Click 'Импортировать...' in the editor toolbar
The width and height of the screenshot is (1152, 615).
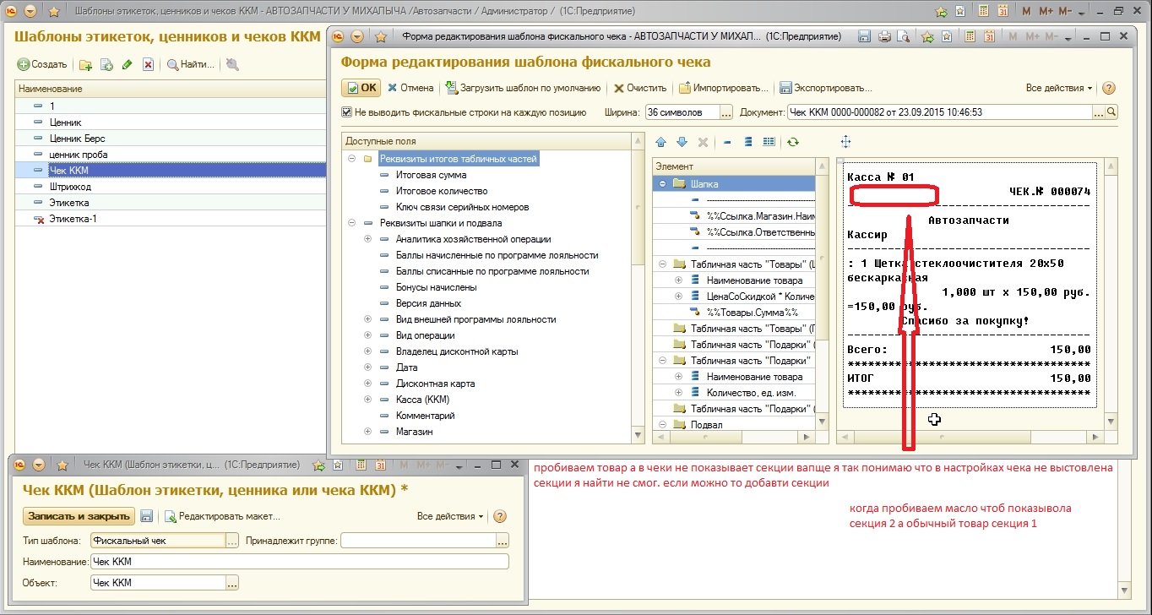[724, 88]
